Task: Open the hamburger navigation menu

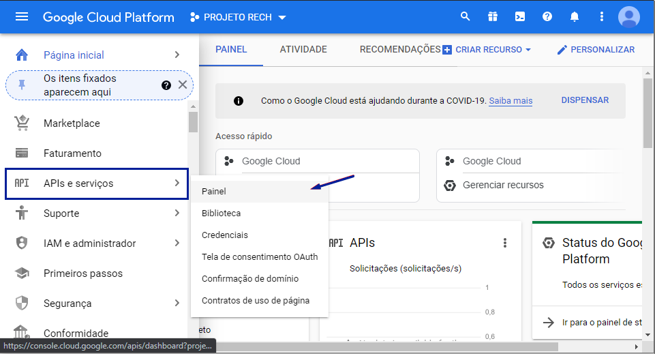Action: coord(22,16)
